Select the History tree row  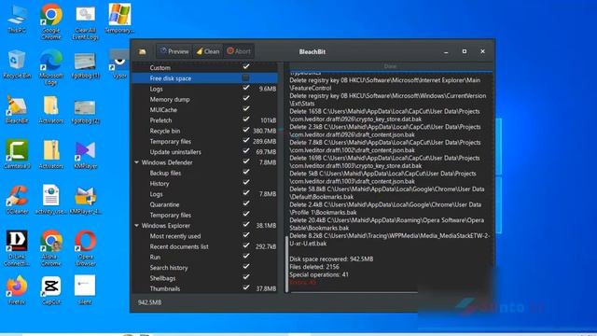pyautogui.click(x=204, y=184)
